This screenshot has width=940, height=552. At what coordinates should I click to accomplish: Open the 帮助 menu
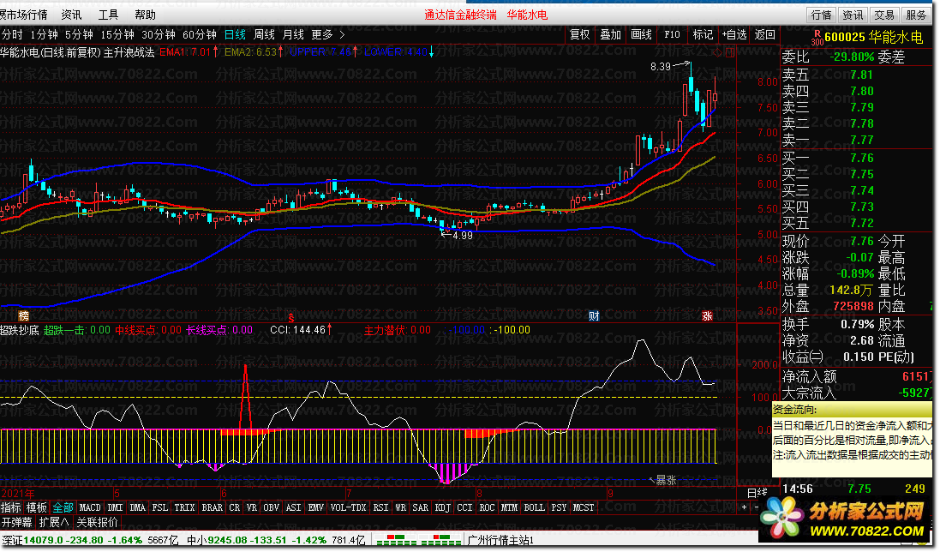[x=145, y=15]
